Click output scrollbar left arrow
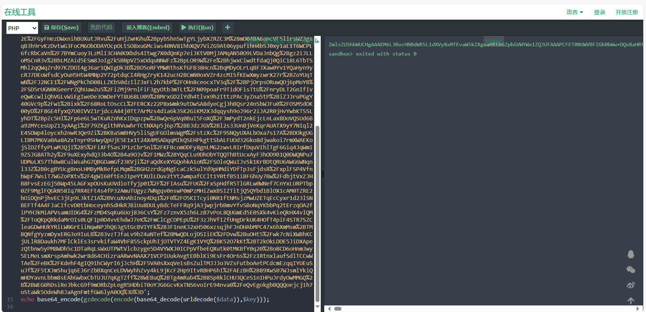Screen dimensions: 646x312 coord(329,309)
